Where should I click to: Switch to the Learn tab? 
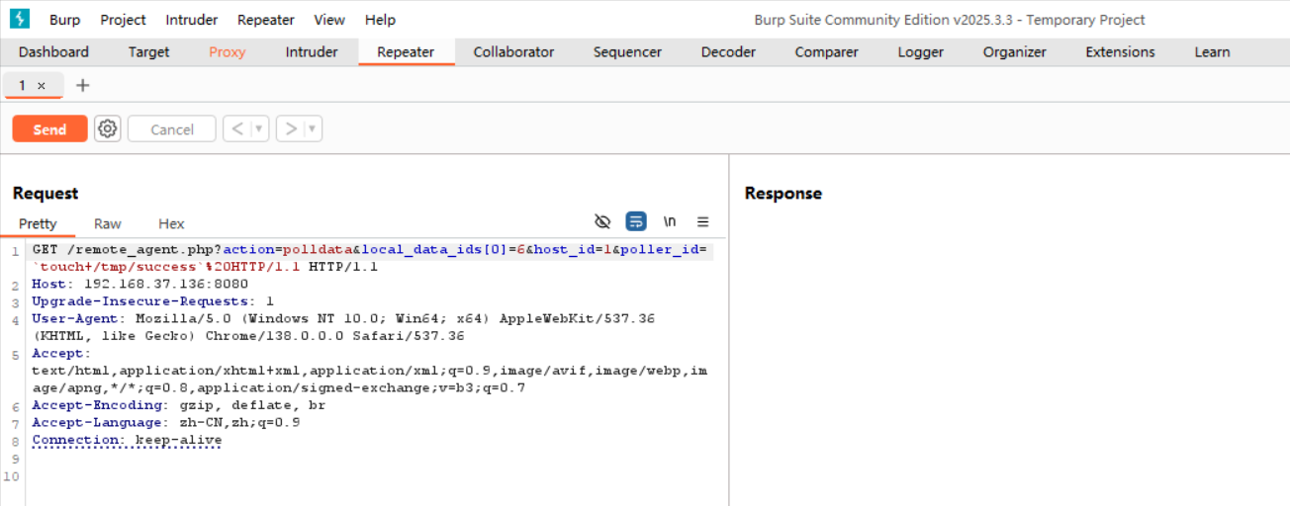(1212, 52)
